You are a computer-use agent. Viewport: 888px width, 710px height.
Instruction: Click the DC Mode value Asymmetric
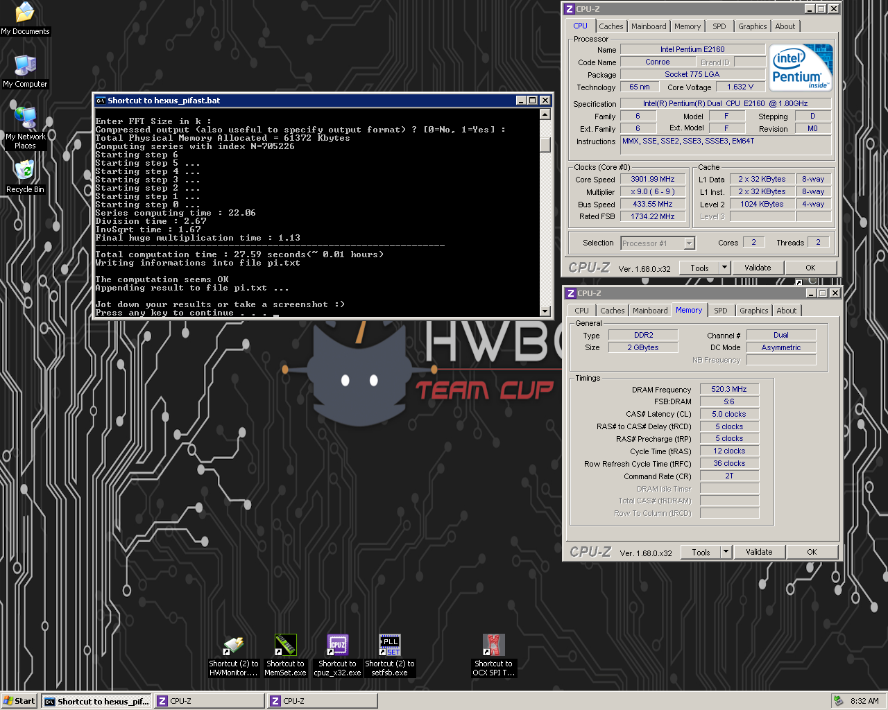tap(781, 347)
